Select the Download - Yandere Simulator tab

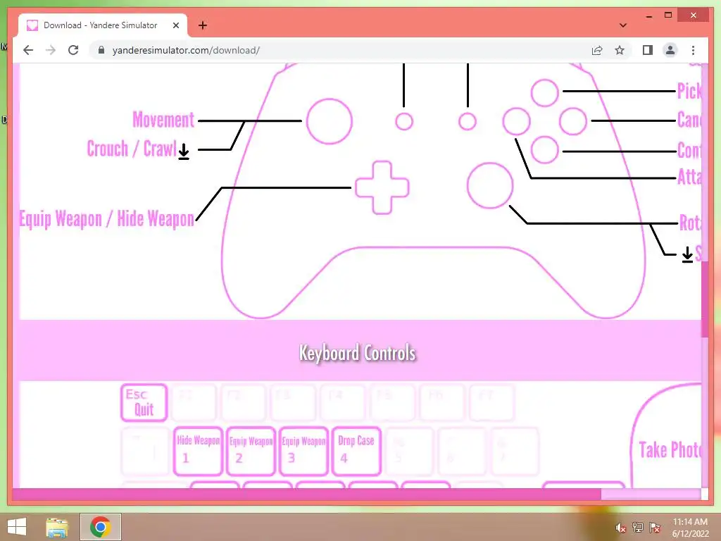pyautogui.click(x=102, y=25)
